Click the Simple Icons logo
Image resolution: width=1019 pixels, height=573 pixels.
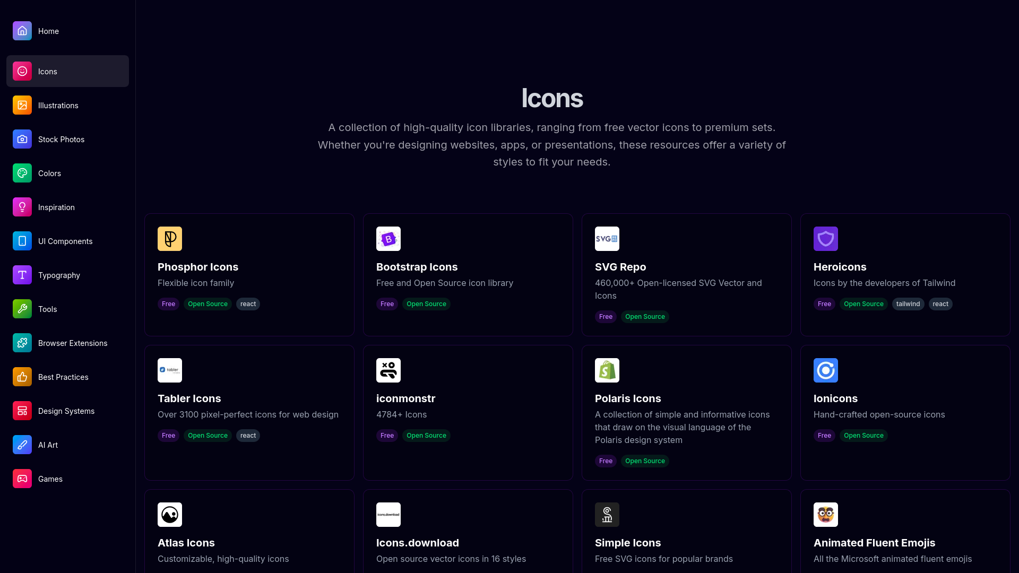point(607,515)
